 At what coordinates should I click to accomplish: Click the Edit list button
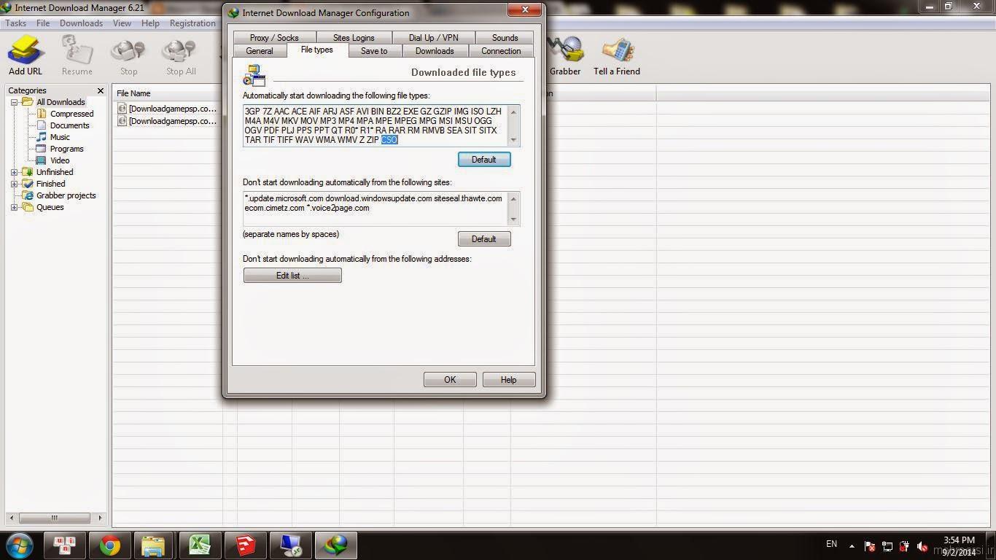(x=292, y=275)
